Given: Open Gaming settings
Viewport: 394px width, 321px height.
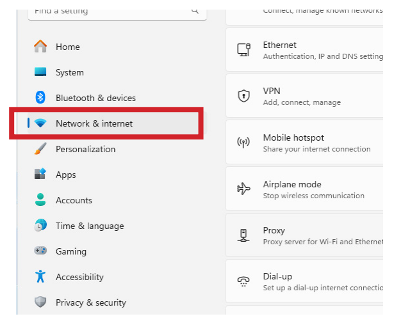Looking at the screenshot, I should [117, 251].
